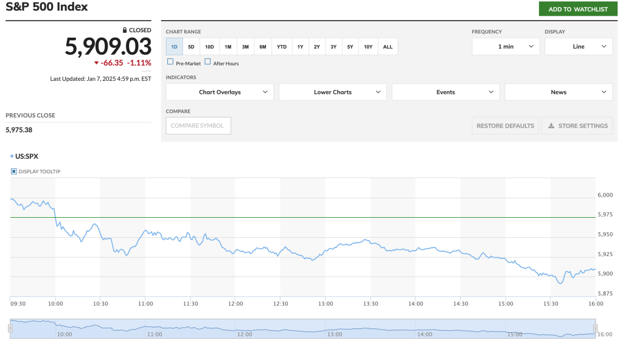Select the 5D chart range

point(191,47)
